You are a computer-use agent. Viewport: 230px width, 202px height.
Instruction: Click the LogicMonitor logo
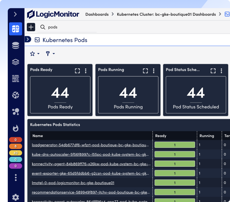click(53, 14)
